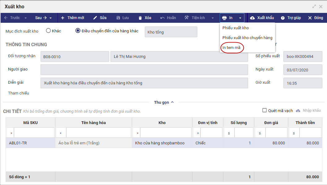Sort by the Đơn giá column header

click(x=271, y=123)
